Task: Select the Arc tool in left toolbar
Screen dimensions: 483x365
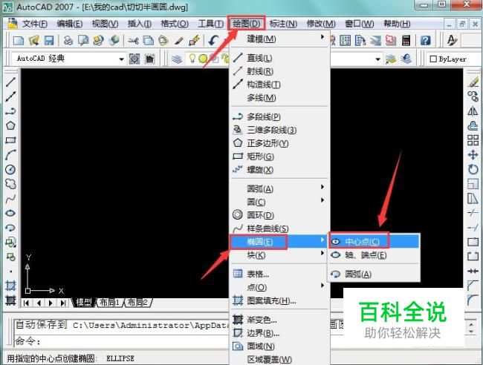Action: pyautogui.click(x=10, y=154)
